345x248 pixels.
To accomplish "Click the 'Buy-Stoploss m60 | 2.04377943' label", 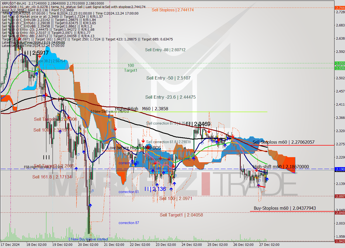I will (285, 208).
